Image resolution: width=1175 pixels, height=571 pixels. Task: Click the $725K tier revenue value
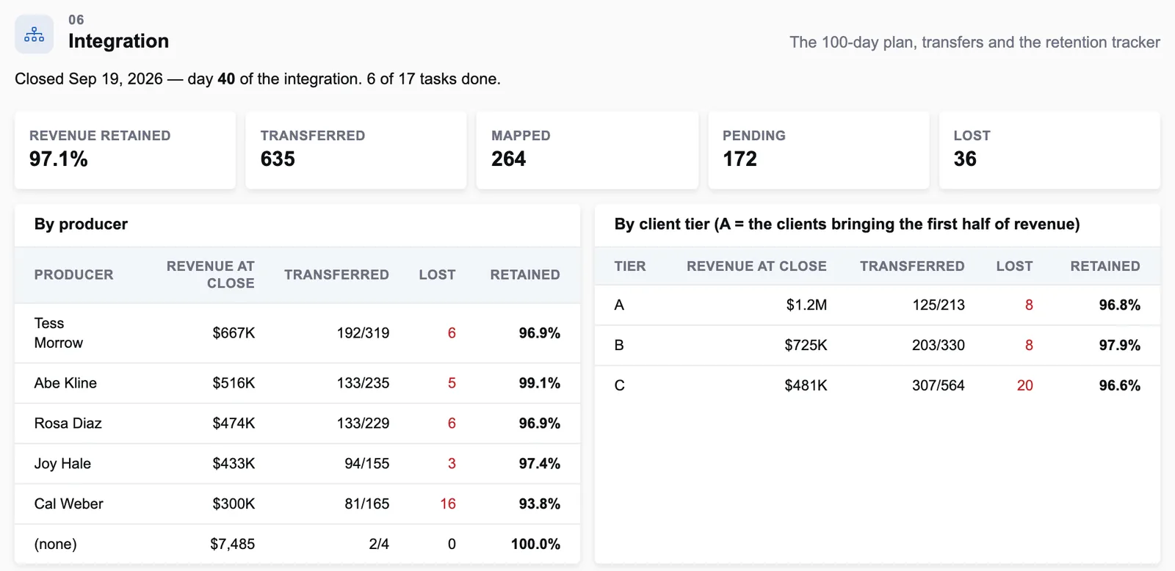(806, 346)
